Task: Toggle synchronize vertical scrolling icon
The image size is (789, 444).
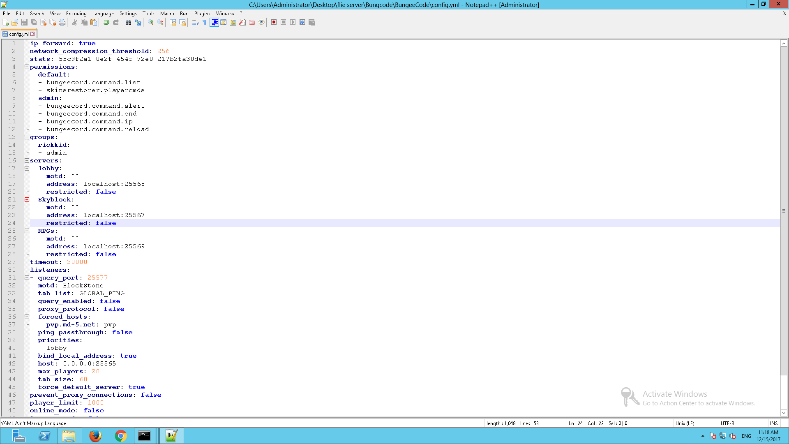Action: tap(173, 22)
